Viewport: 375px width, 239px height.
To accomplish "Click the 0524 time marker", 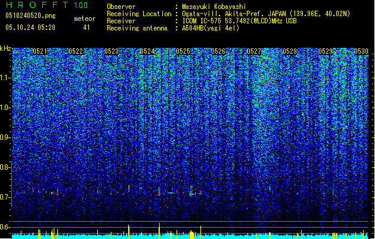I will point(147,51).
